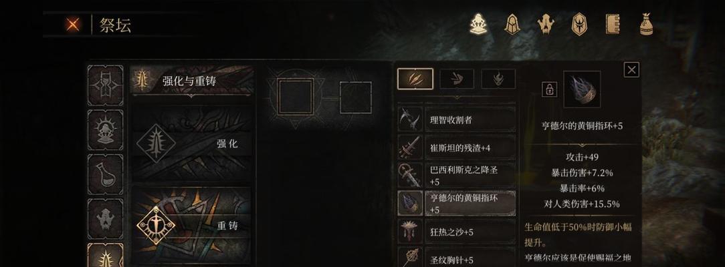Select the beast skull sidebar icon
The image size is (725, 267).
[106, 218]
